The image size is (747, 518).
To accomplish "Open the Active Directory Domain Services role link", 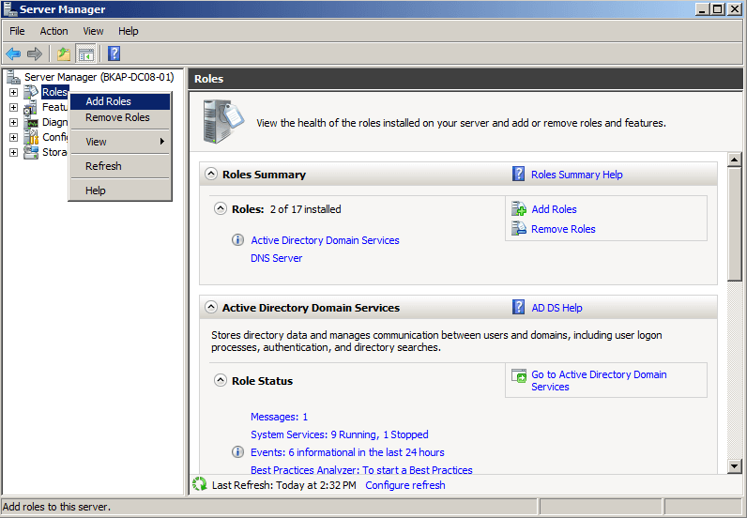I will click(325, 240).
